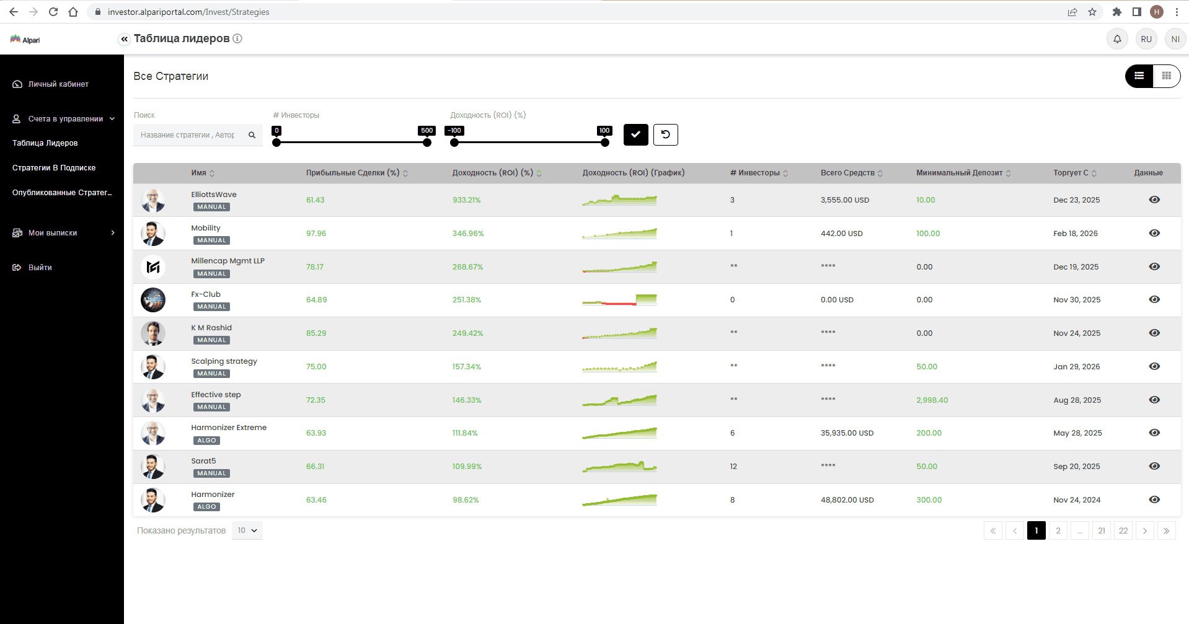Click the strategy name search field
Image resolution: width=1189 pixels, height=624 pixels.
[190, 135]
